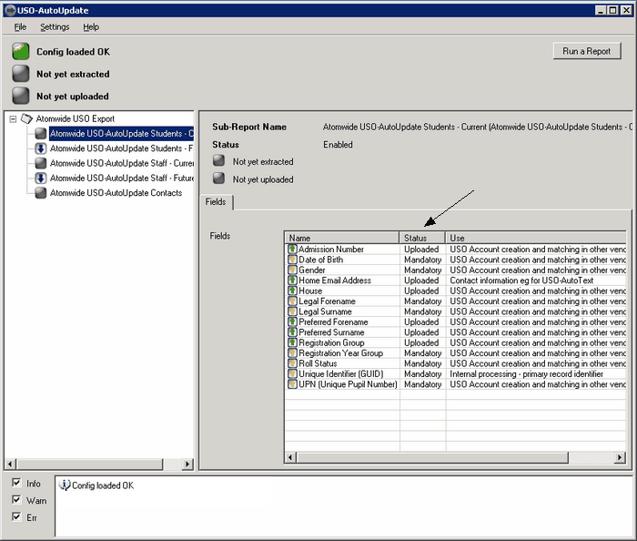Click the Registration Year Group field name
The image size is (637, 541).
point(341,352)
